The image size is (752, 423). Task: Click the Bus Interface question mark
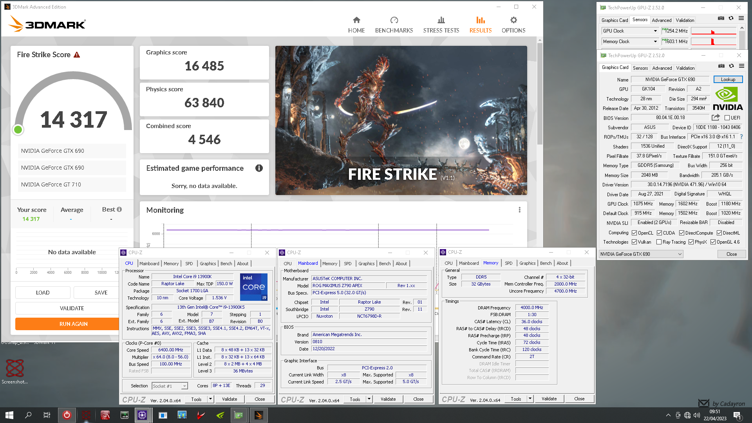(x=741, y=137)
